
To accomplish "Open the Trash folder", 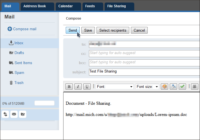I will click(x=19, y=83).
